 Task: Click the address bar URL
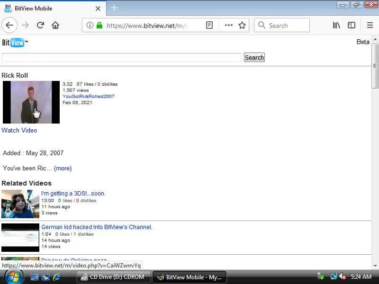pos(147,26)
